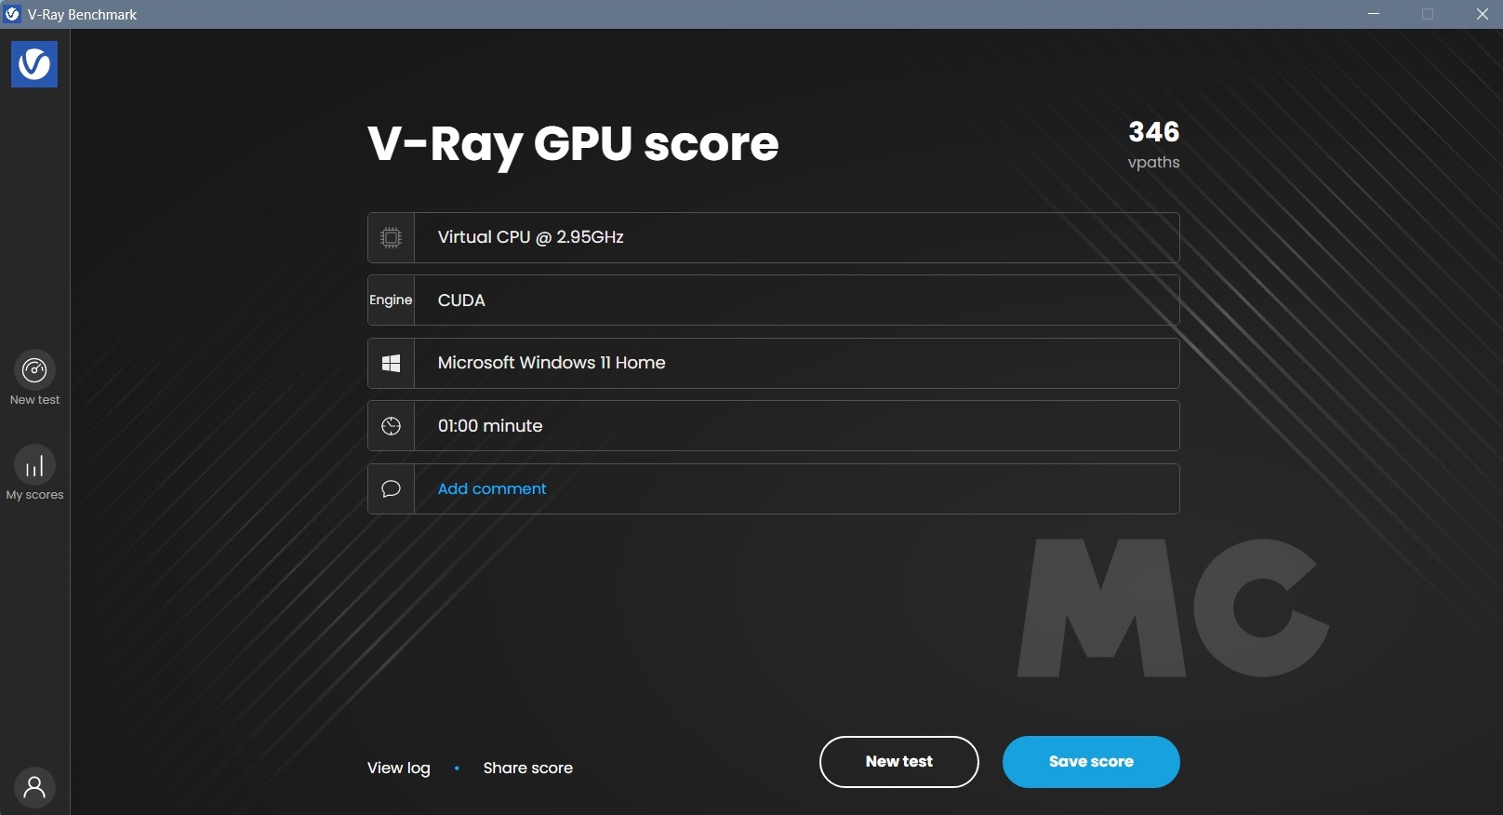
Task: Click the Engine label
Action: [391, 300]
